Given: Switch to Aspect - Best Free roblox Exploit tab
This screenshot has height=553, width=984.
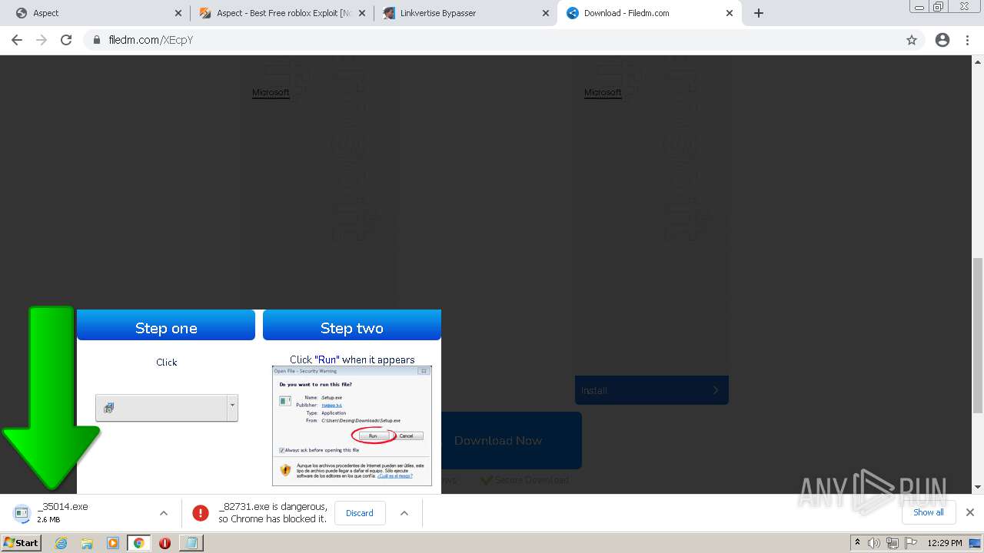Looking at the screenshot, I should tap(281, 13).
